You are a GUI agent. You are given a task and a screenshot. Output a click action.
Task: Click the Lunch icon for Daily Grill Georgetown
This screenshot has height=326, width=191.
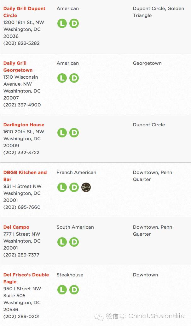tap(62, 78)
